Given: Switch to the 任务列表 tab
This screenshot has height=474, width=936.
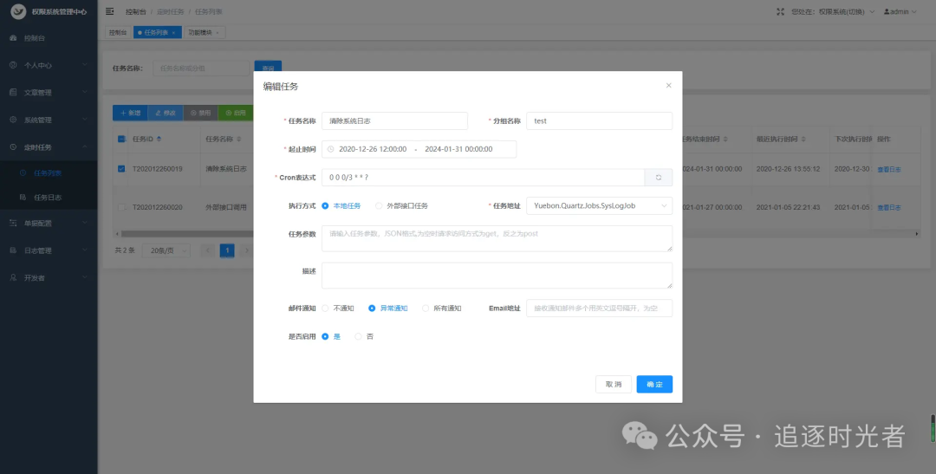Looking at the screenshot, I should tap(156, 33).
